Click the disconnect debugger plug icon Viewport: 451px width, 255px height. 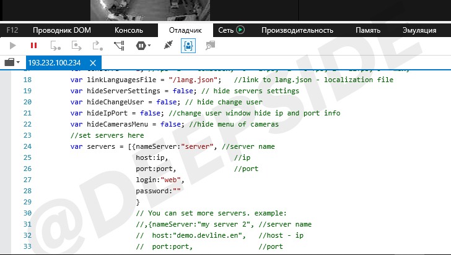pos(167,46)
